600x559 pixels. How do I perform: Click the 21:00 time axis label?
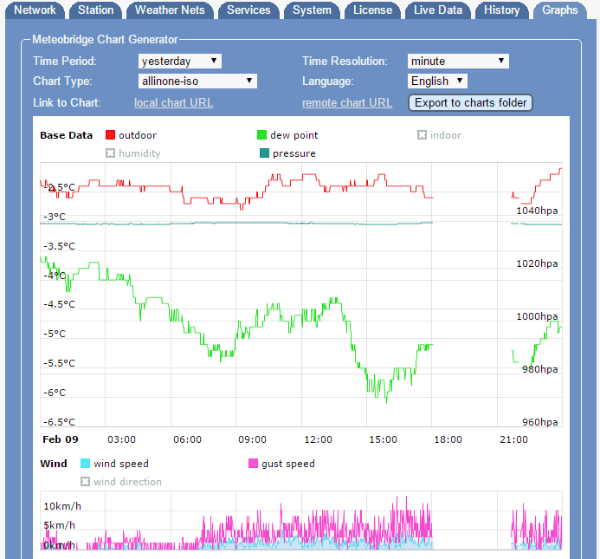pyautogui.click(x=514, y=439)
